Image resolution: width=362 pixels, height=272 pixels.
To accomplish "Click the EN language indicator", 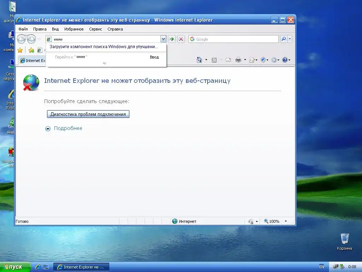I will pos(321,267).
